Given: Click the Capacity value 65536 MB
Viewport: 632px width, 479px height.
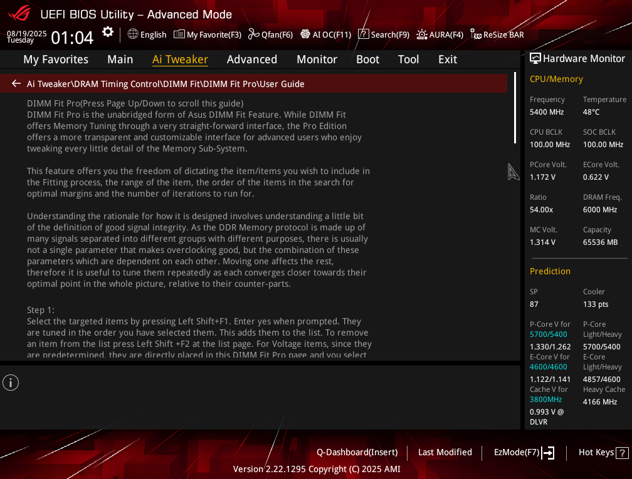Looking at the screenshot, I should tap(600, 242).
